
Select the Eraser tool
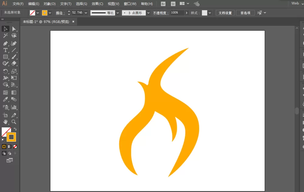click(14, 63)
